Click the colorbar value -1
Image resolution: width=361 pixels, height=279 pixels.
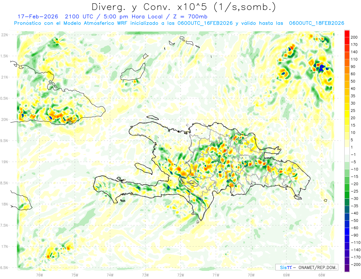353,154
